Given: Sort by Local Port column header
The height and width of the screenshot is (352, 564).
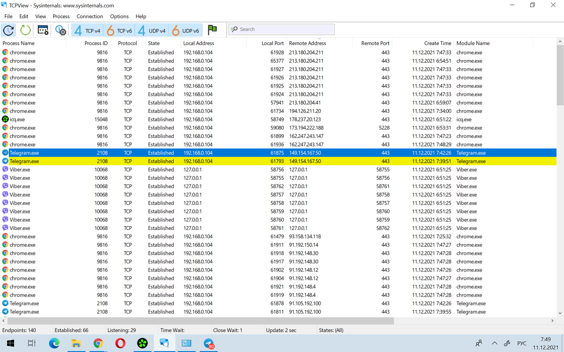Looking at the screenshot, I should click(273, 43).
